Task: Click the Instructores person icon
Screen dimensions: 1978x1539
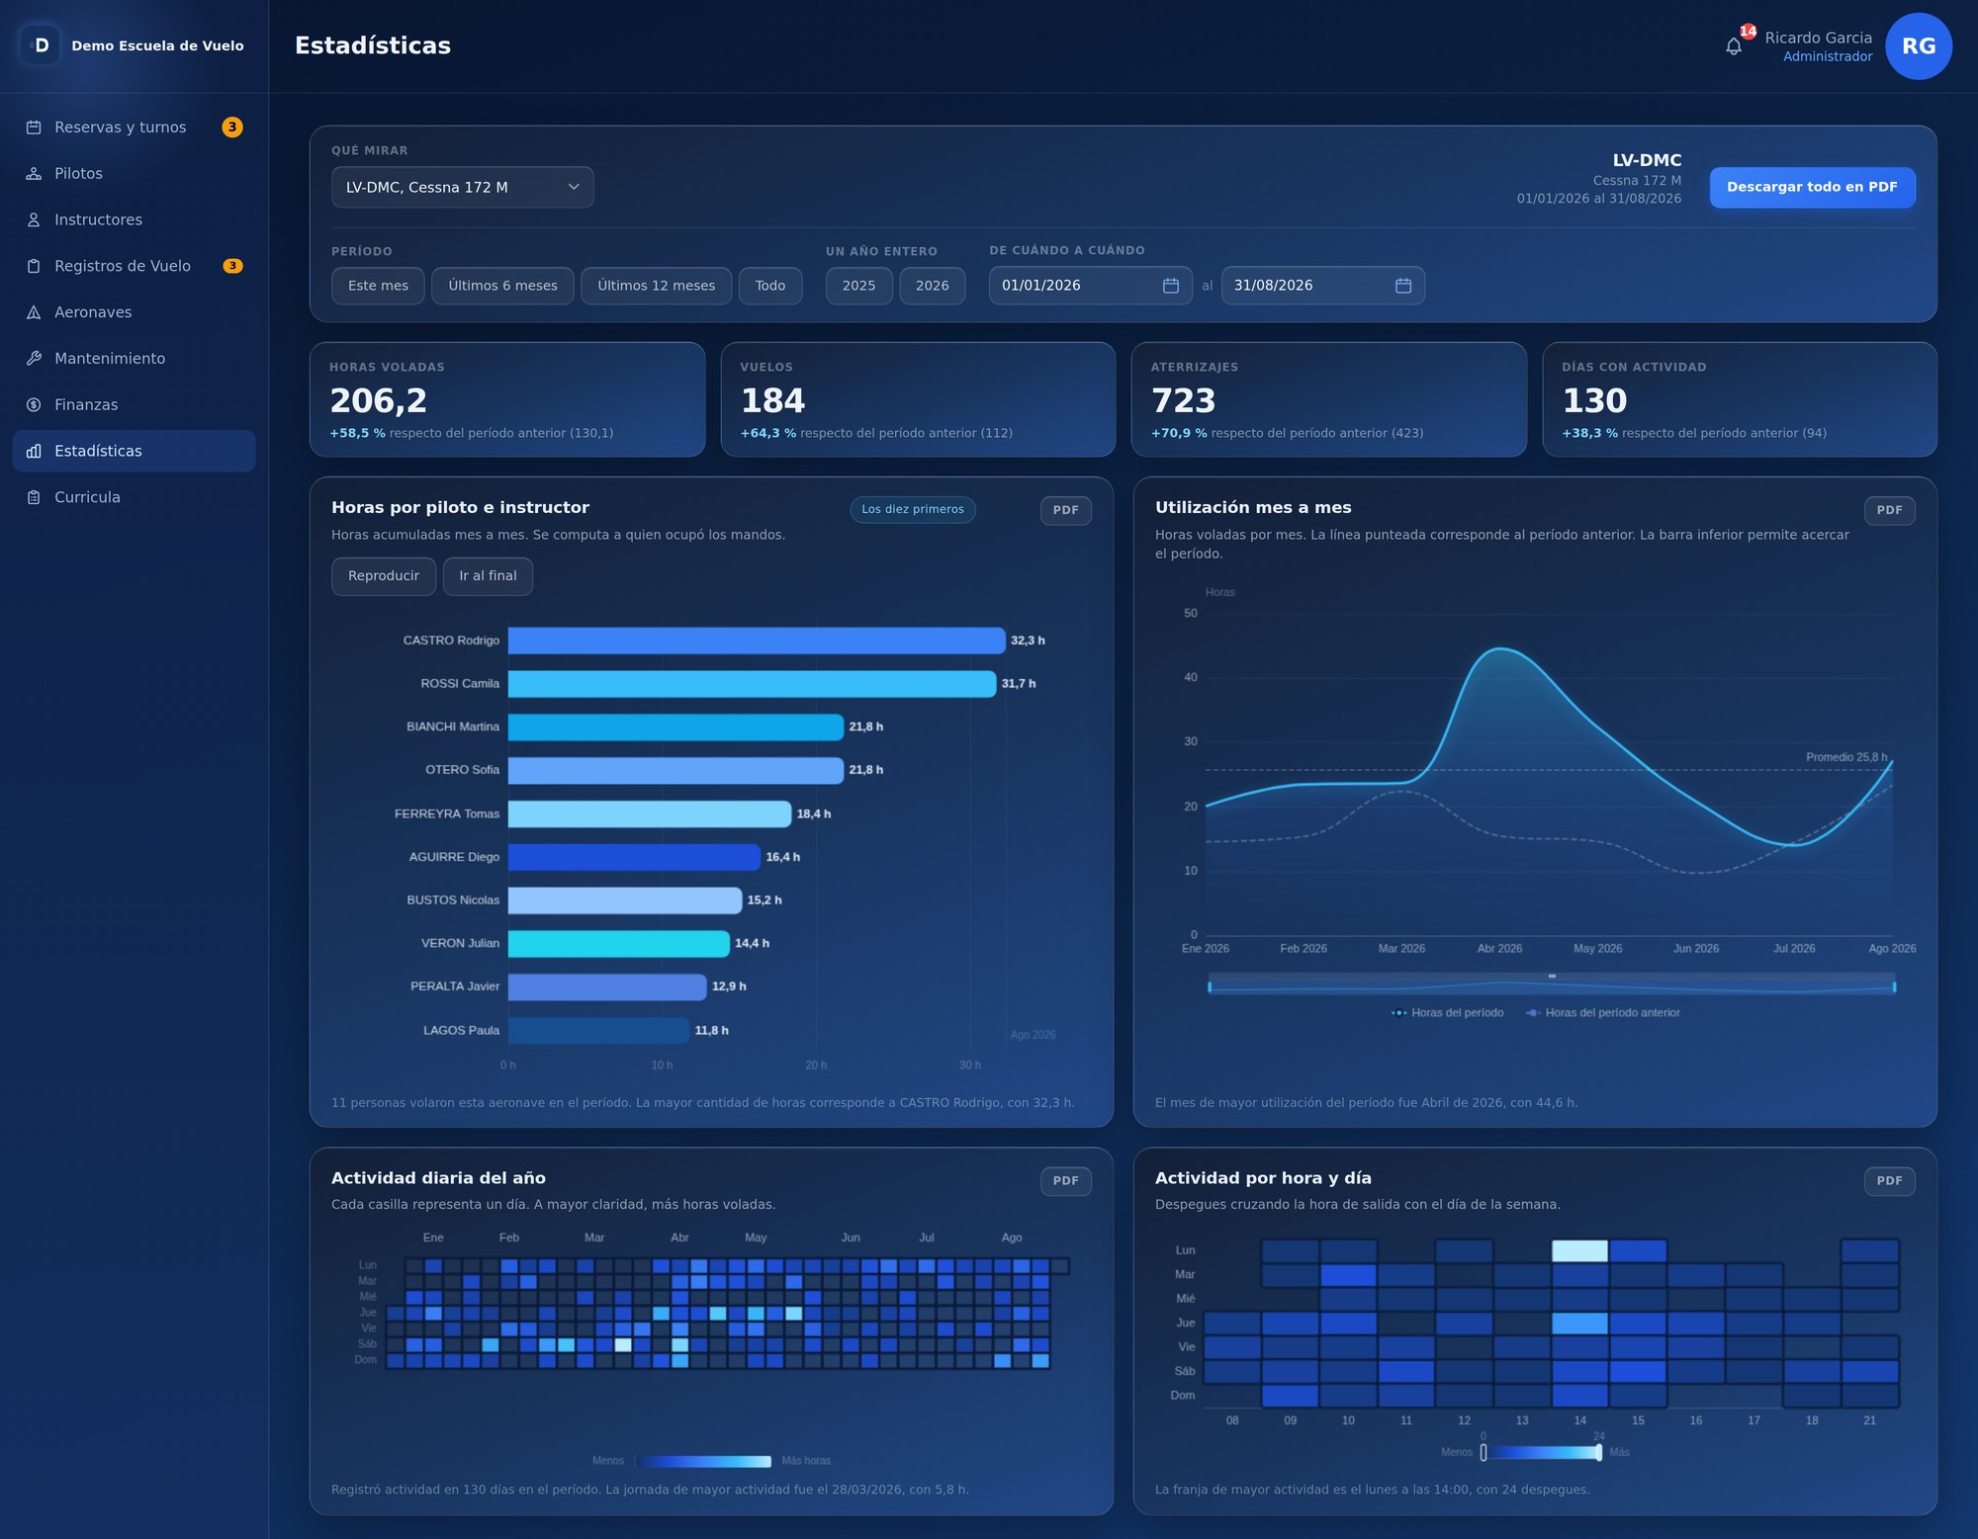Action: click(34, 220)
